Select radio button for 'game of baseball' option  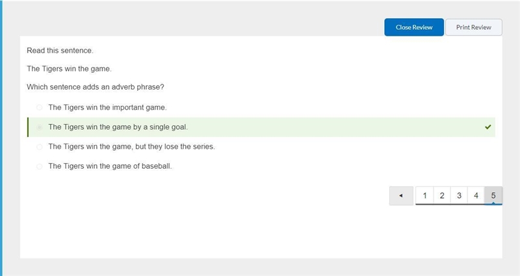coord(40,166)
